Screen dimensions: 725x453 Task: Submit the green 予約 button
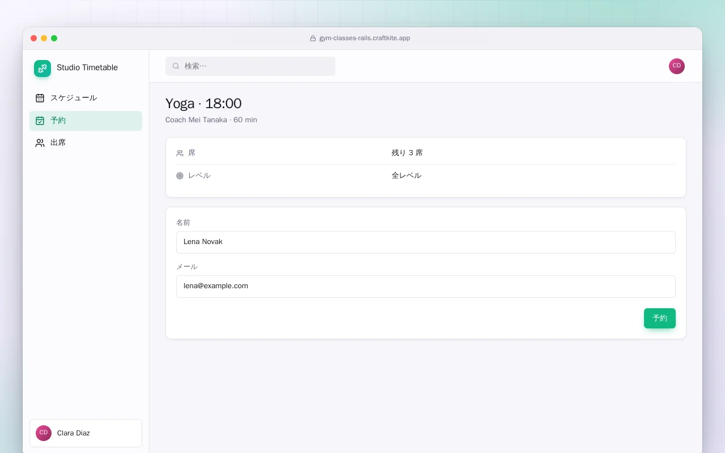pos(660,318)
